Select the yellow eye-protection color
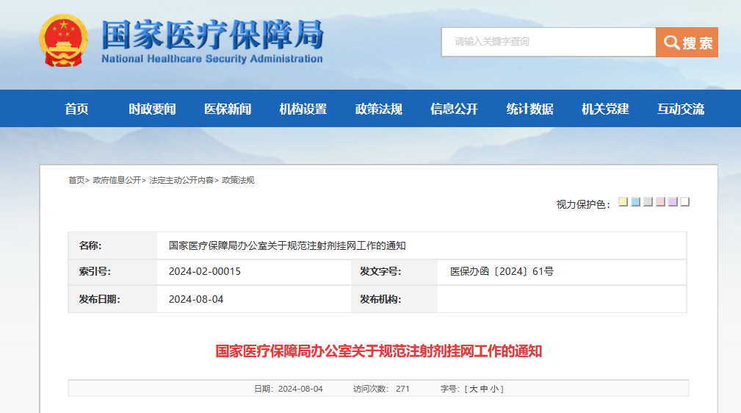This screenshot has width=741, height=413. tap(623, 202)
